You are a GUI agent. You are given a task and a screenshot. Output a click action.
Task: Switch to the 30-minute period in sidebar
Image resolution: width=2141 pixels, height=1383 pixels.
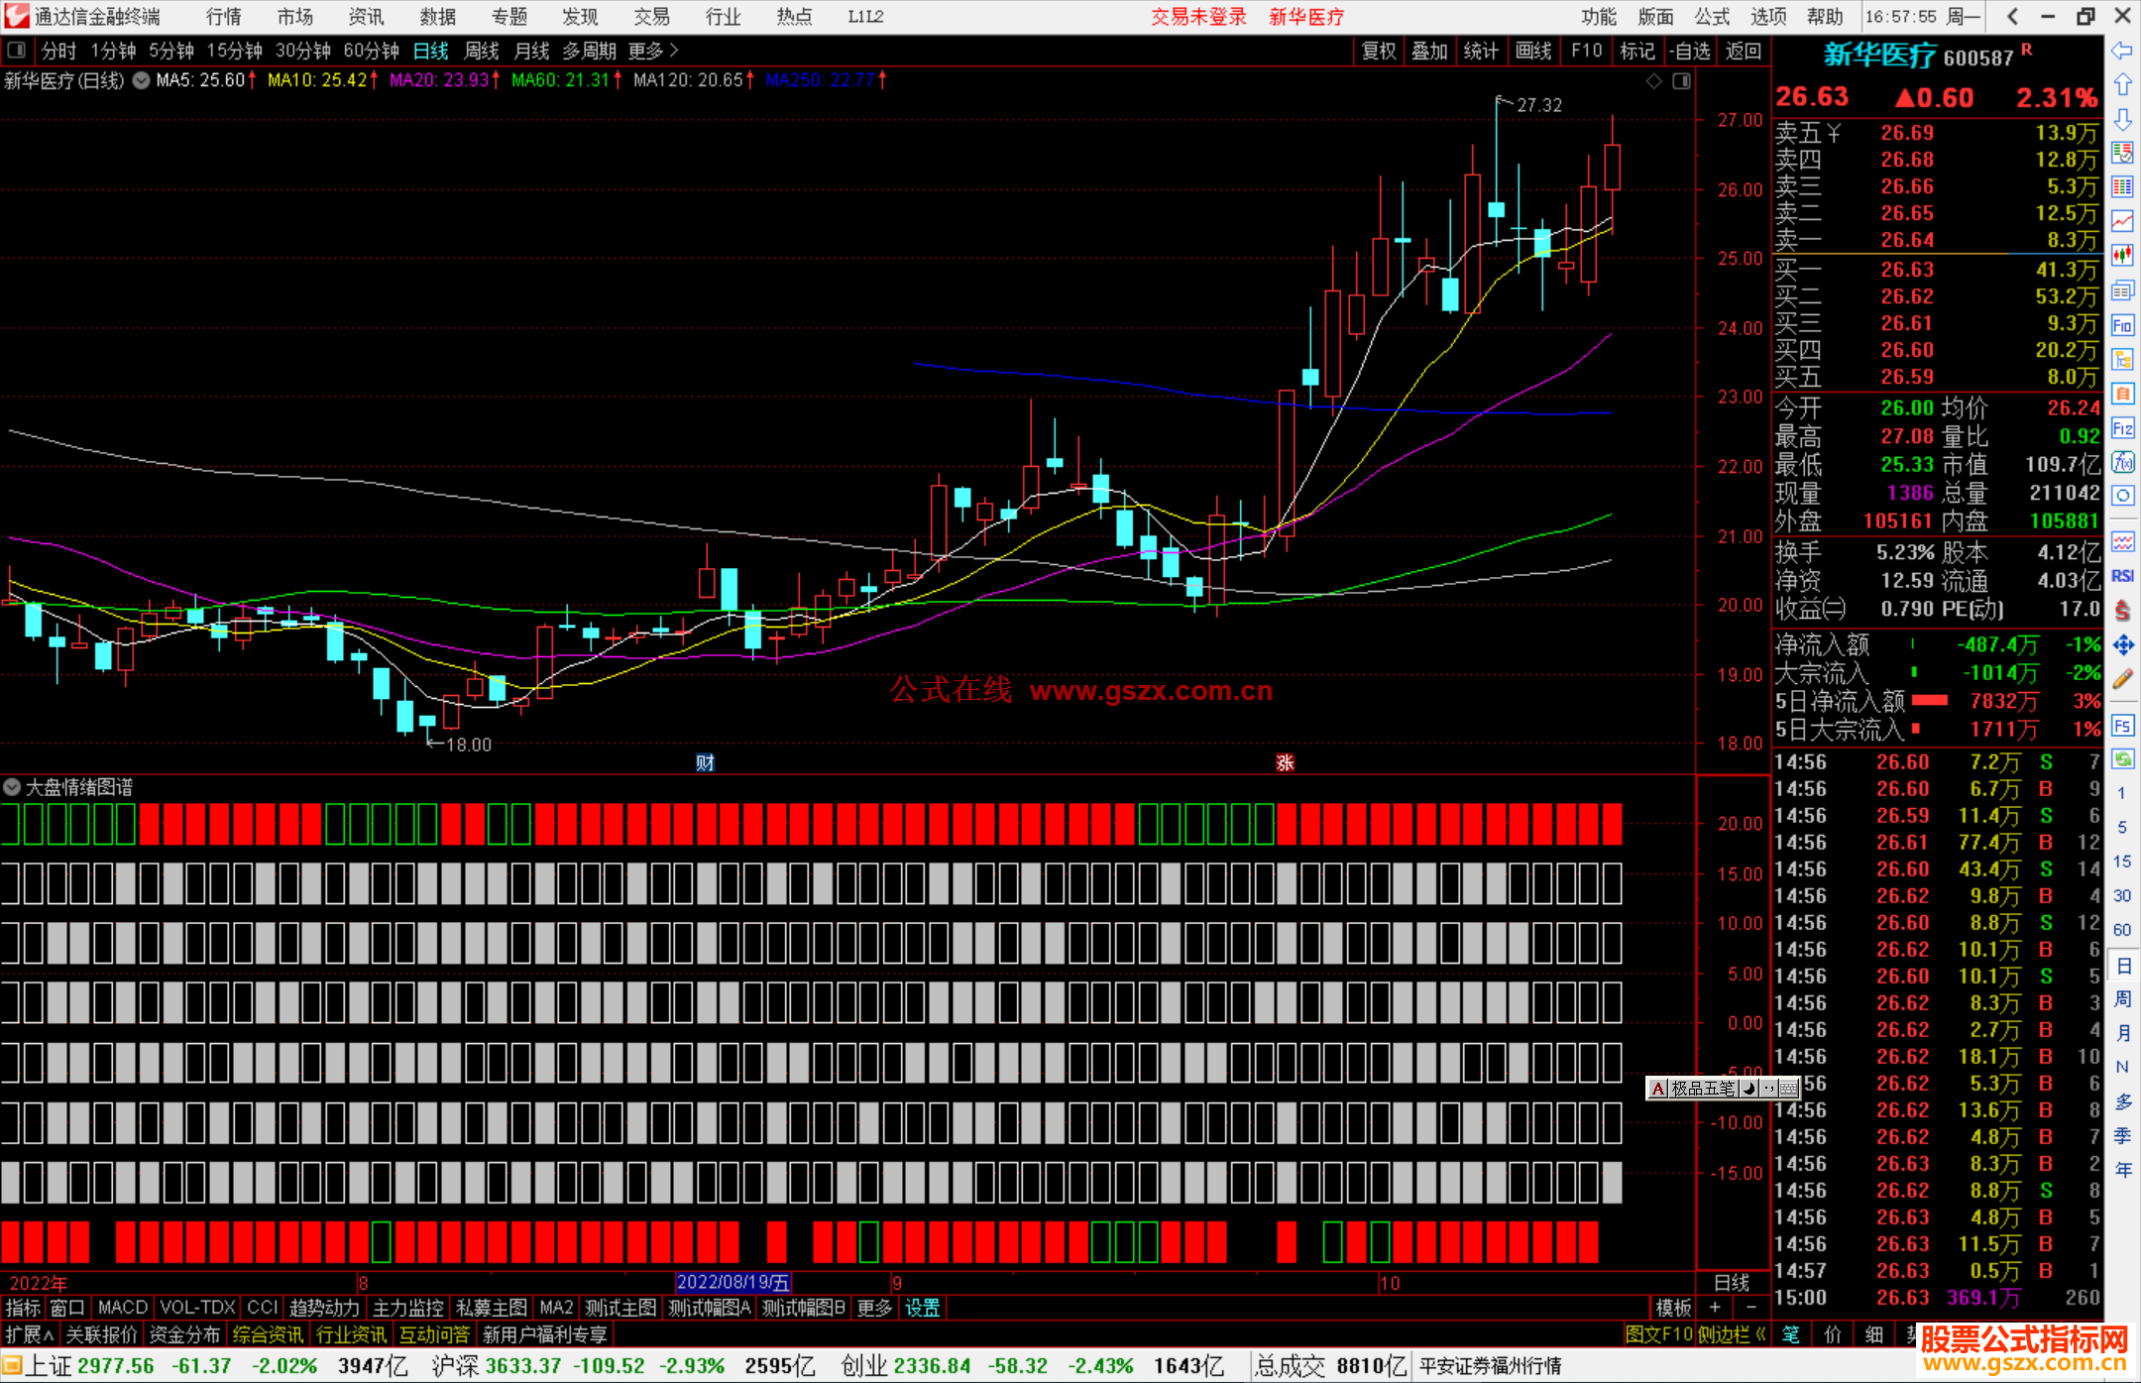click(x=2122, y=895)
